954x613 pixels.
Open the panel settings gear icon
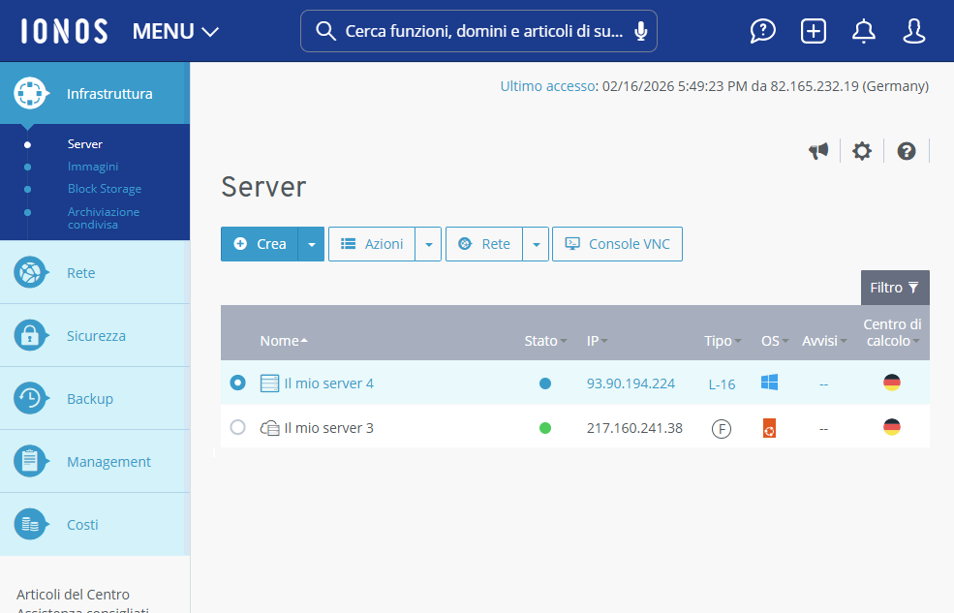click(862, 151)
